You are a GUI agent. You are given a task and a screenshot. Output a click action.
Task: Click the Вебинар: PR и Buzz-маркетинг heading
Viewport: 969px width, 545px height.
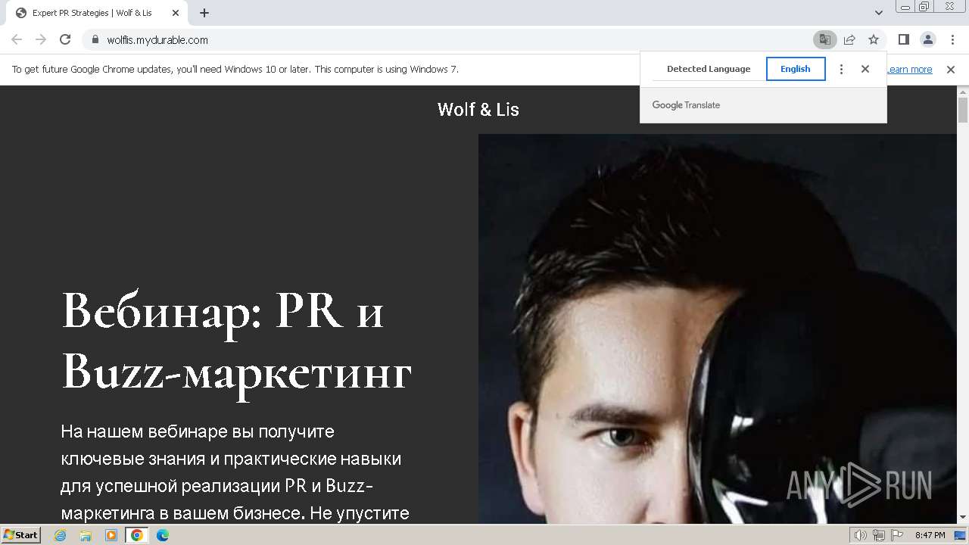coord(236,341)
